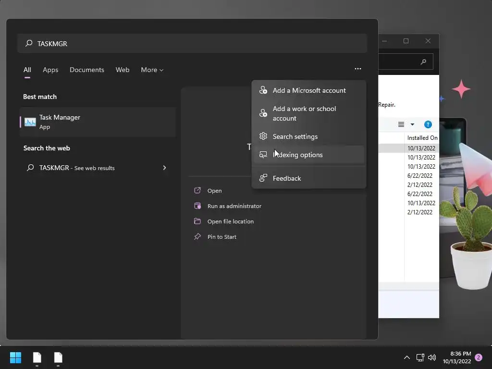Select the first 6/22/2022 date cell
This screenshot has height=369, width=492.
point(420,176)
